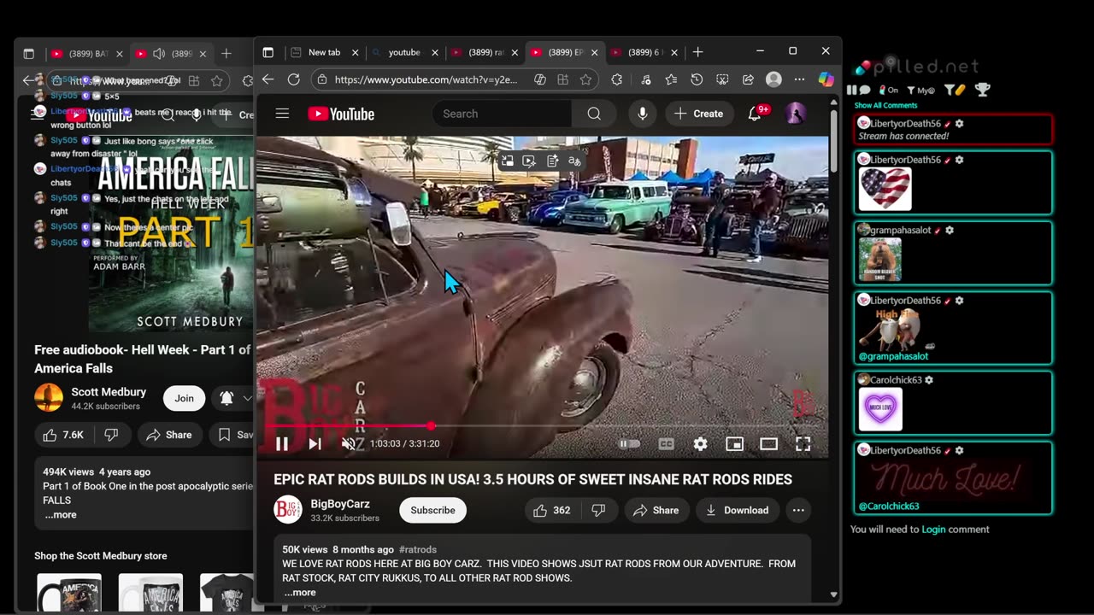The height and width of the screenshot is (615, 1094).
Task: Open the YouTube hamburger guide menu
Action: 282,114
